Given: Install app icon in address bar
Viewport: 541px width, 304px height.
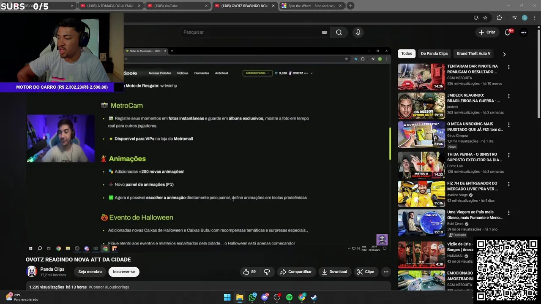Looking at the screenshot, I should 476,18.
